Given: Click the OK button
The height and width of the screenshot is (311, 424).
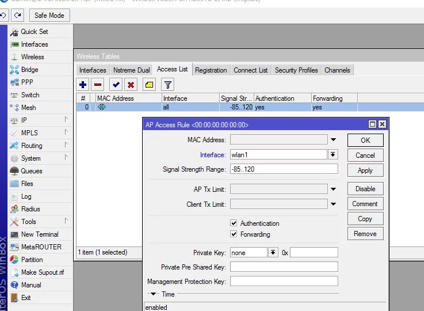Looking at the screenshot, I should (x=365, y=141).
